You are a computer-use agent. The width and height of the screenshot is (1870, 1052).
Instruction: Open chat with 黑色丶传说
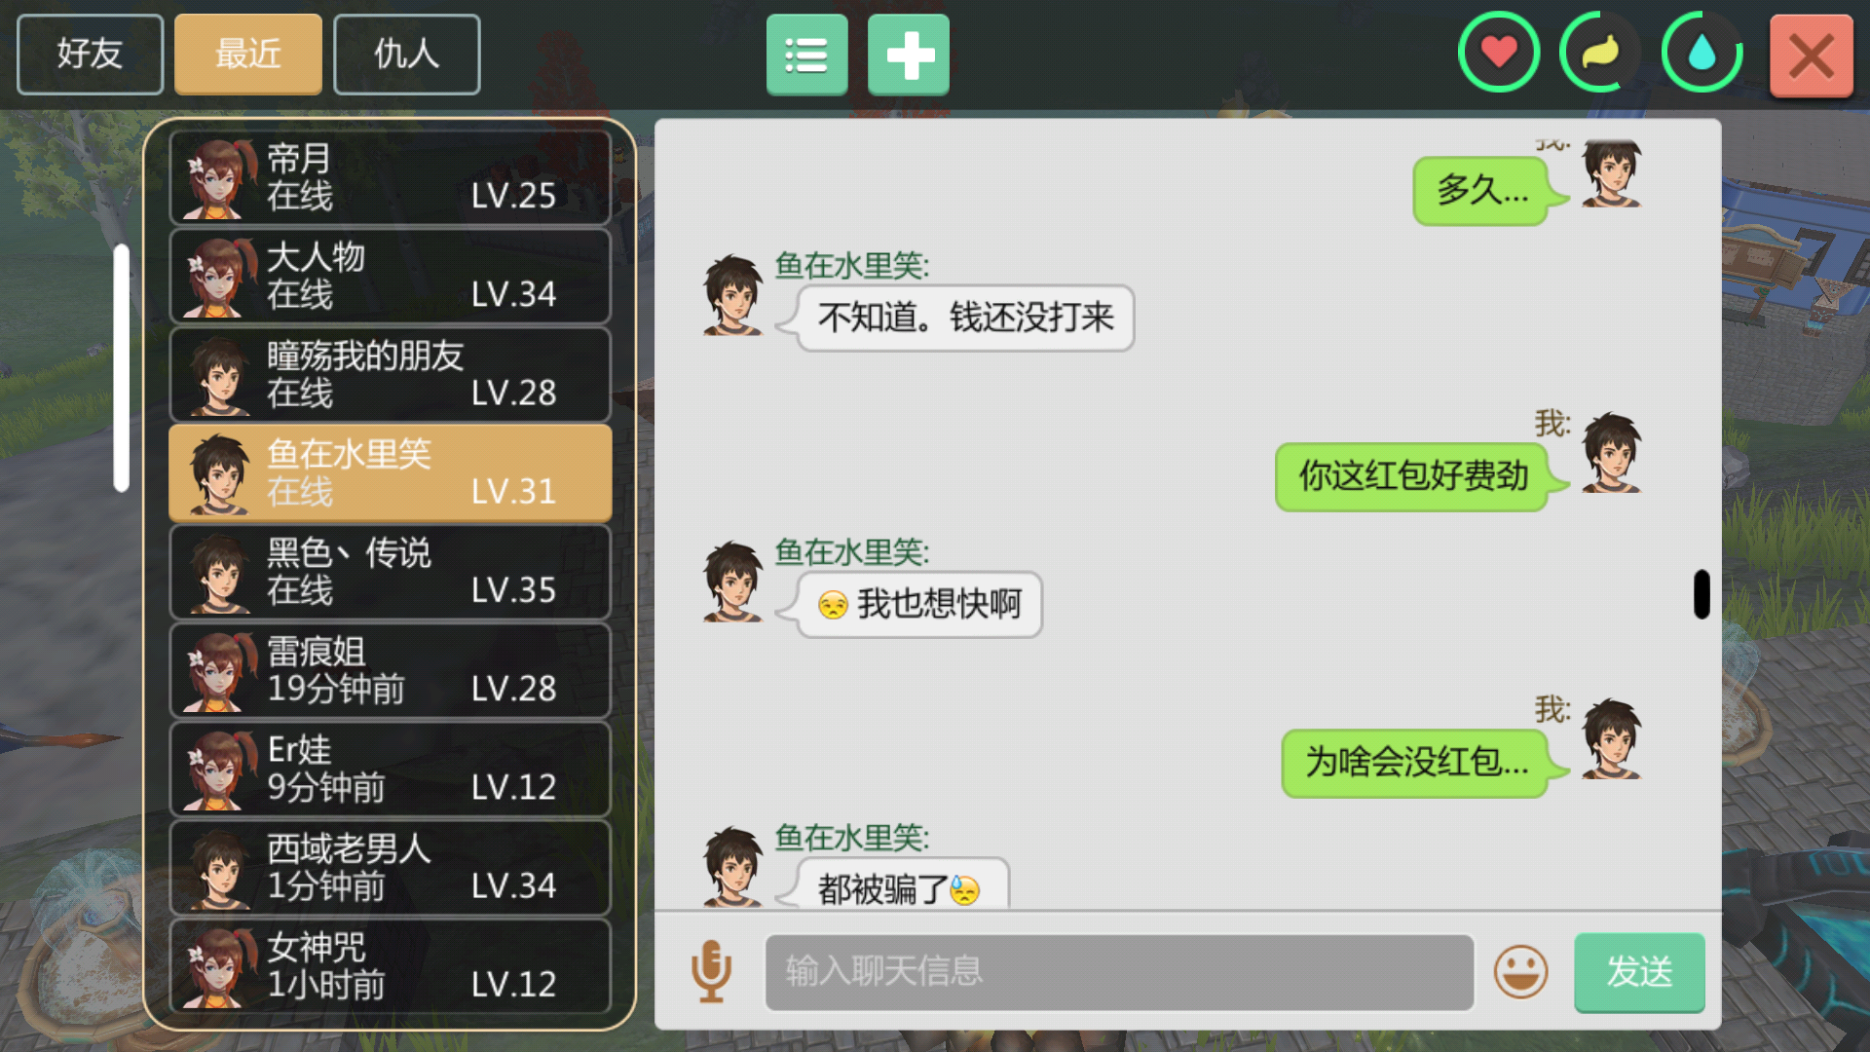click(390, 572)
